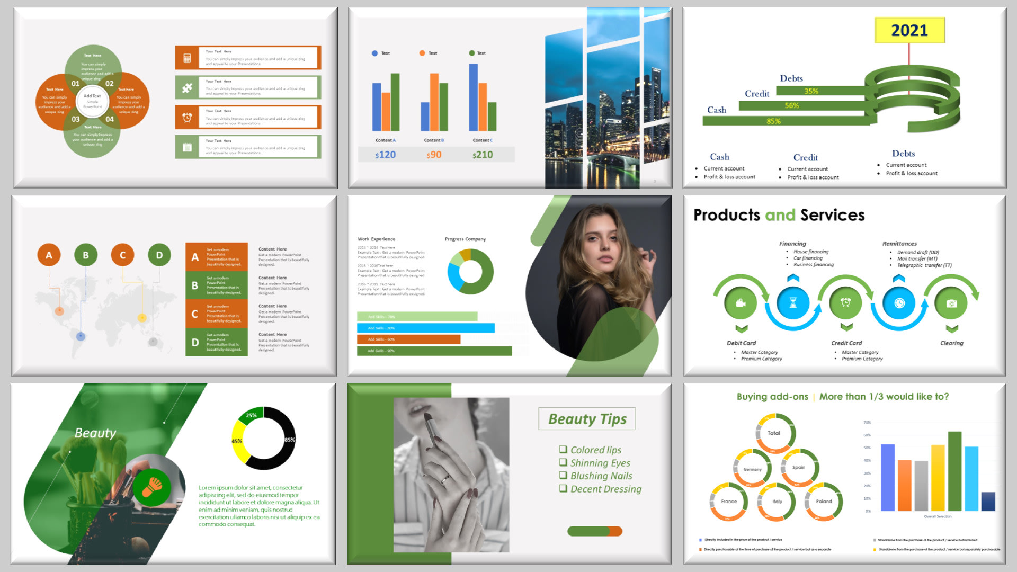Click the Add Text center circle

click(92, 101)
